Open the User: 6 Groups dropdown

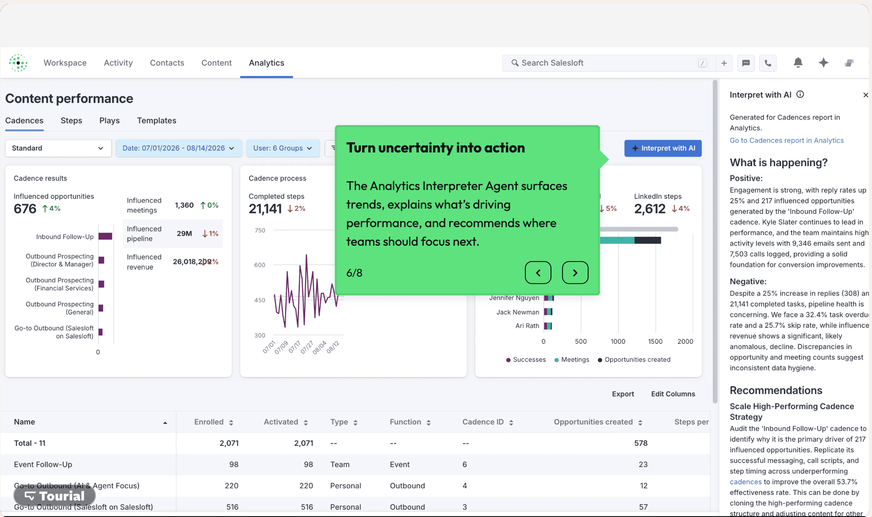283,148
